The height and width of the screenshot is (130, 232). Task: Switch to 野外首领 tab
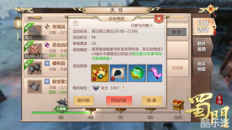(x=202, y=47)
